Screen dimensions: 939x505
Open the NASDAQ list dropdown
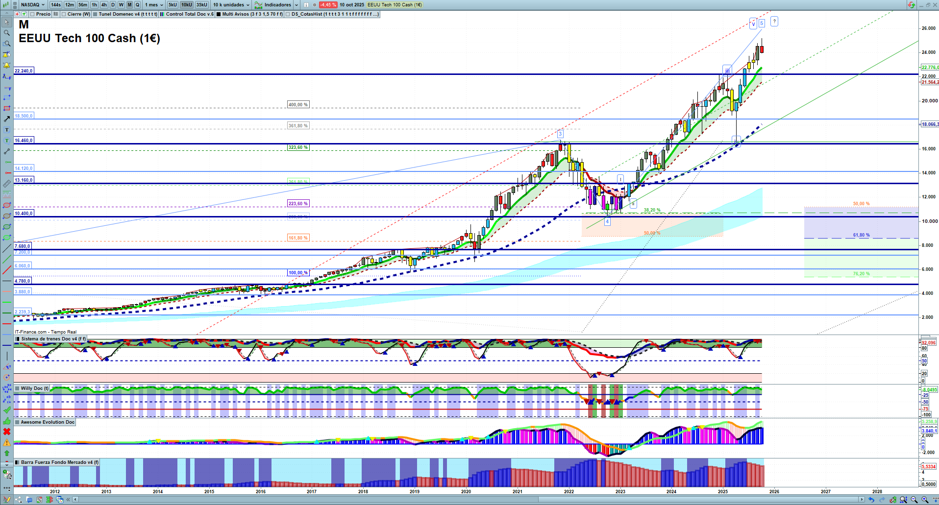click(x=32, y=5)
